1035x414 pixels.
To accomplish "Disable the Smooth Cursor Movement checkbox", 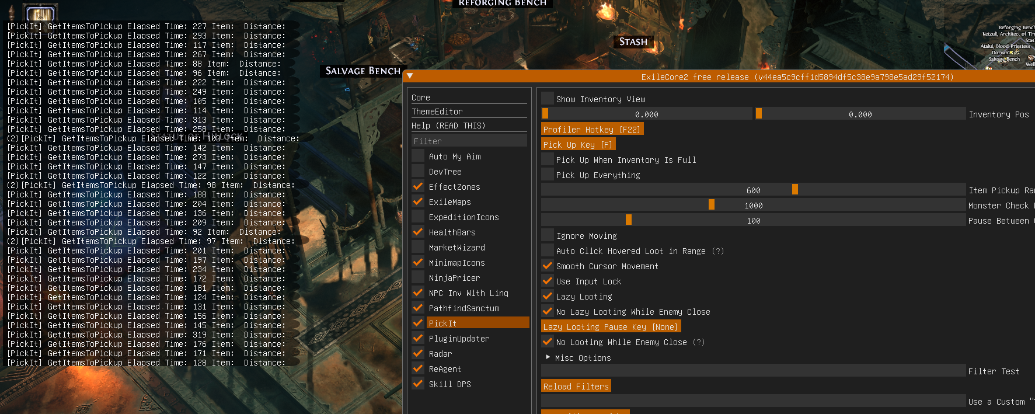I will point(548,266).
